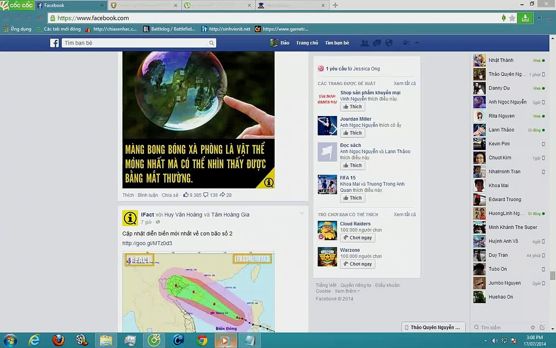Click green download button in Cốc Cốc toolbar
This screenshot has width=556, height=348.
[x=525, y=18]
